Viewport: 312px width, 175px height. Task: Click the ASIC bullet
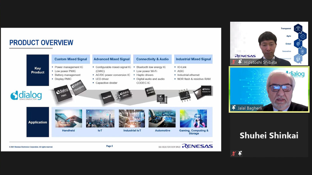point(181,71)
